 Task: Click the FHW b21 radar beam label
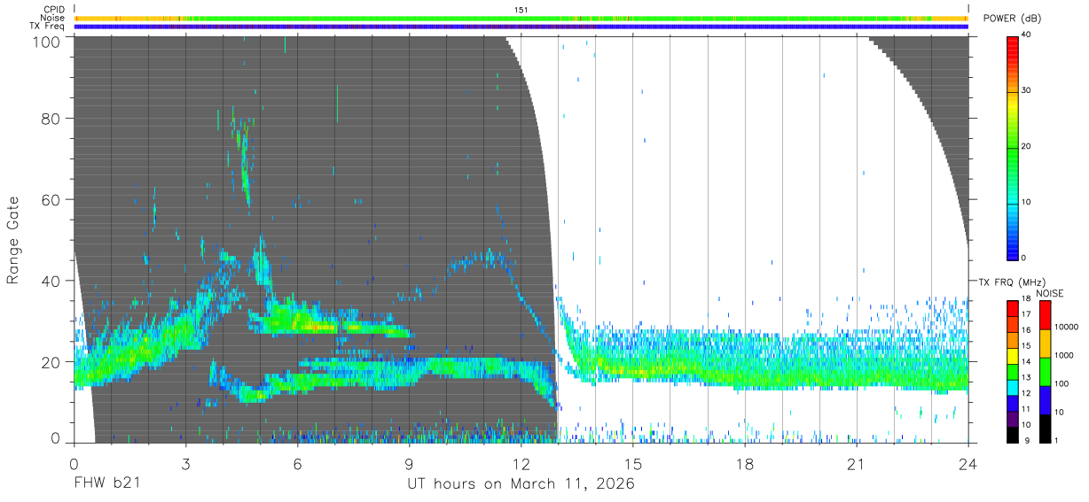[106, 483]
